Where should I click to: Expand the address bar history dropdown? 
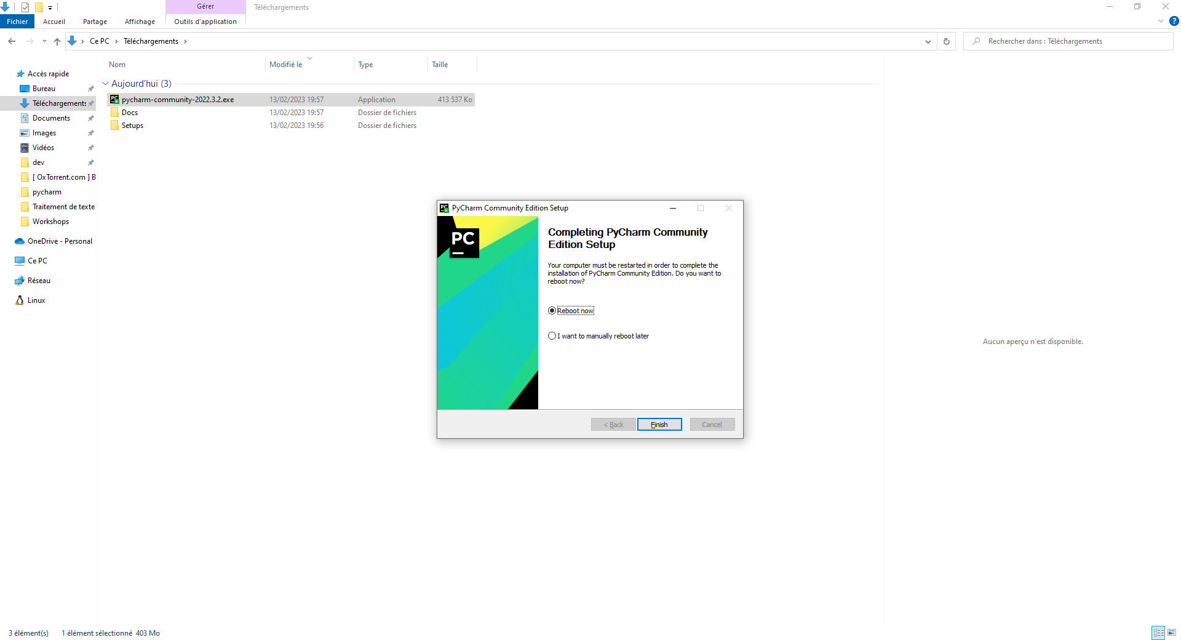[928, 41]
